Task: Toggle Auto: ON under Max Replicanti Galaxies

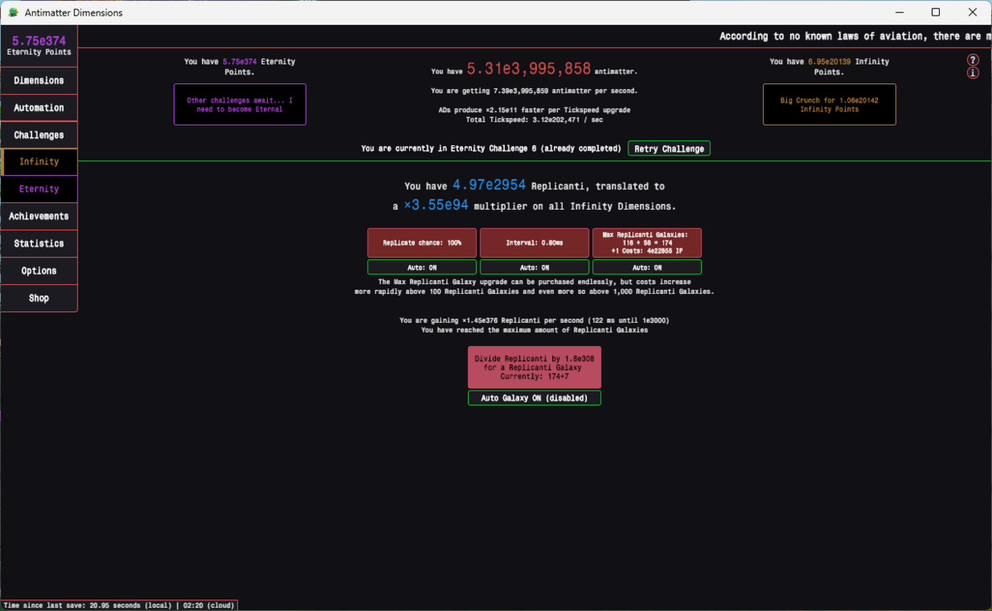Action: click(646, 268)
